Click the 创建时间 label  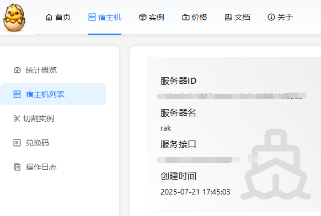(x=178, y=176)
